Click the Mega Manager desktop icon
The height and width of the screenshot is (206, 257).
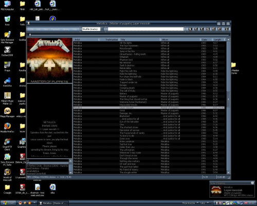pyautogui.click(x=7, y=112)
